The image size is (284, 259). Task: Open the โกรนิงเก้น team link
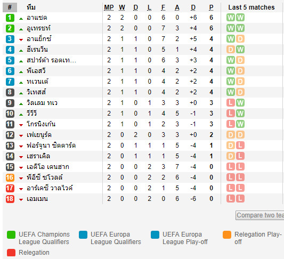[x=41, y=124]
